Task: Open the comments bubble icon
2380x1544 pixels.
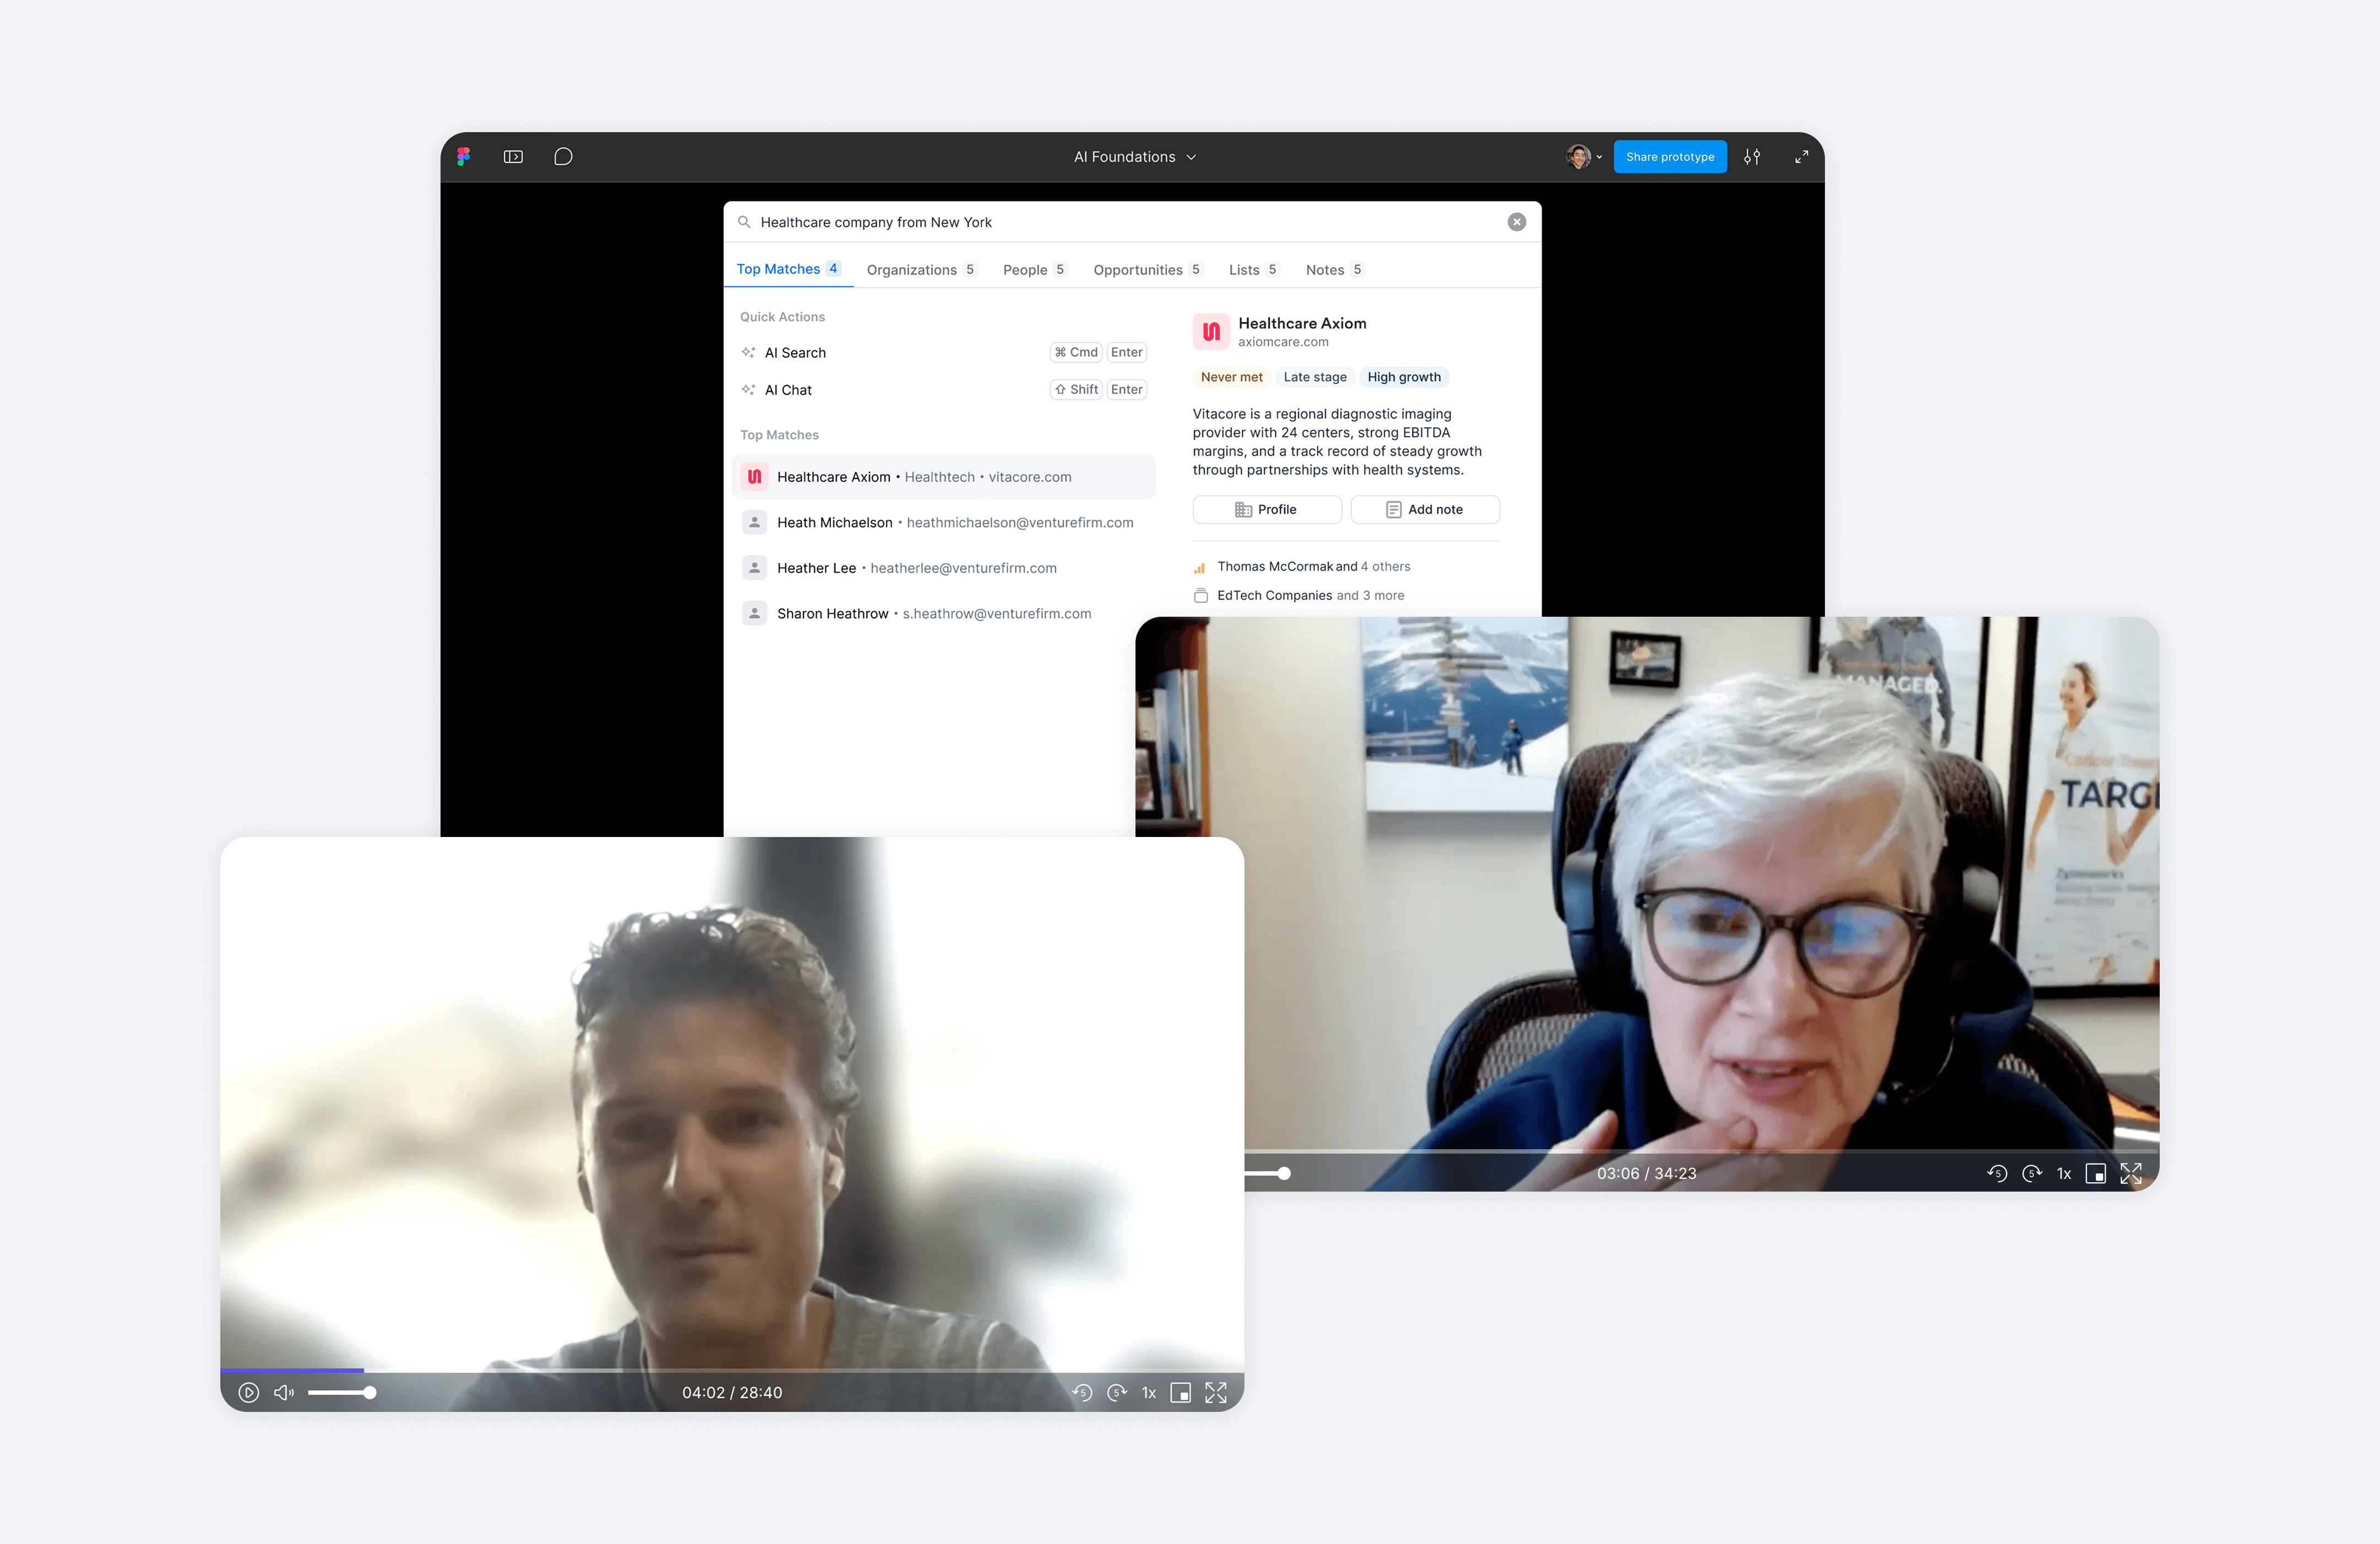Action: click(563, 157)
